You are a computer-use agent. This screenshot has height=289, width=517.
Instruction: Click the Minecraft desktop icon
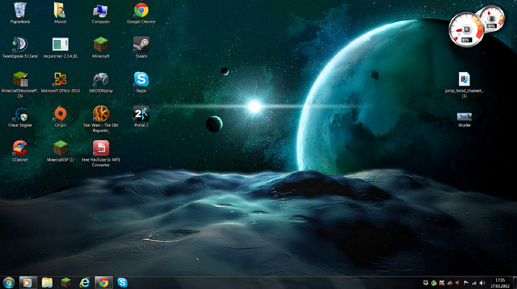click(x=101, y=45)
